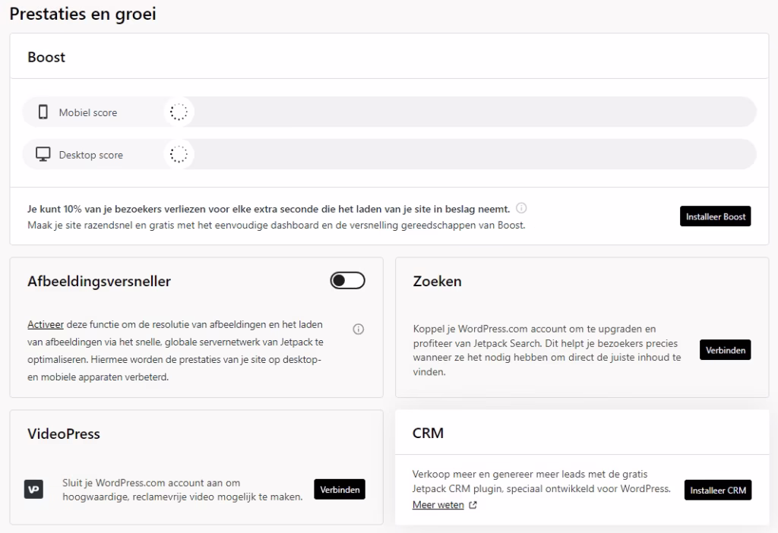Click the Boost section heading
Viewport: 778px width, 533px height.
[46, 57]
